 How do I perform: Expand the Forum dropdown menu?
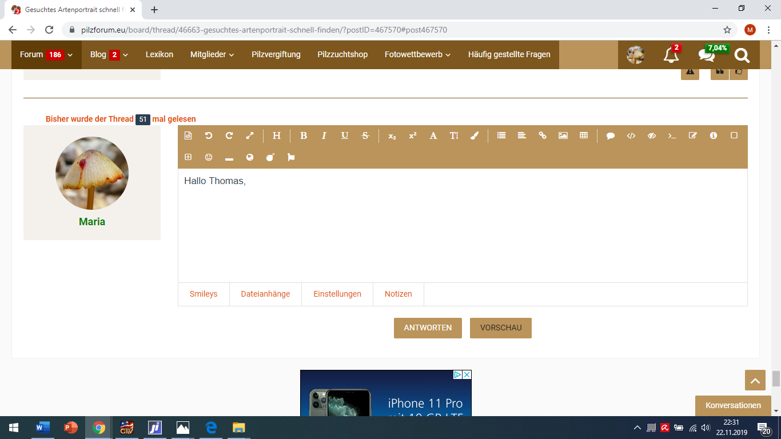46,55
